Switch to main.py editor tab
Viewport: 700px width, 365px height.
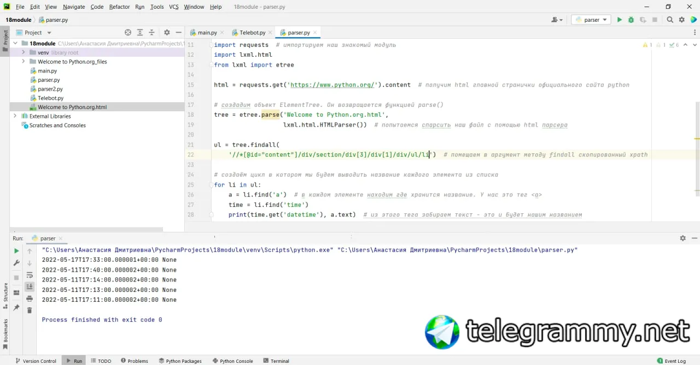[x=207, y=33]
